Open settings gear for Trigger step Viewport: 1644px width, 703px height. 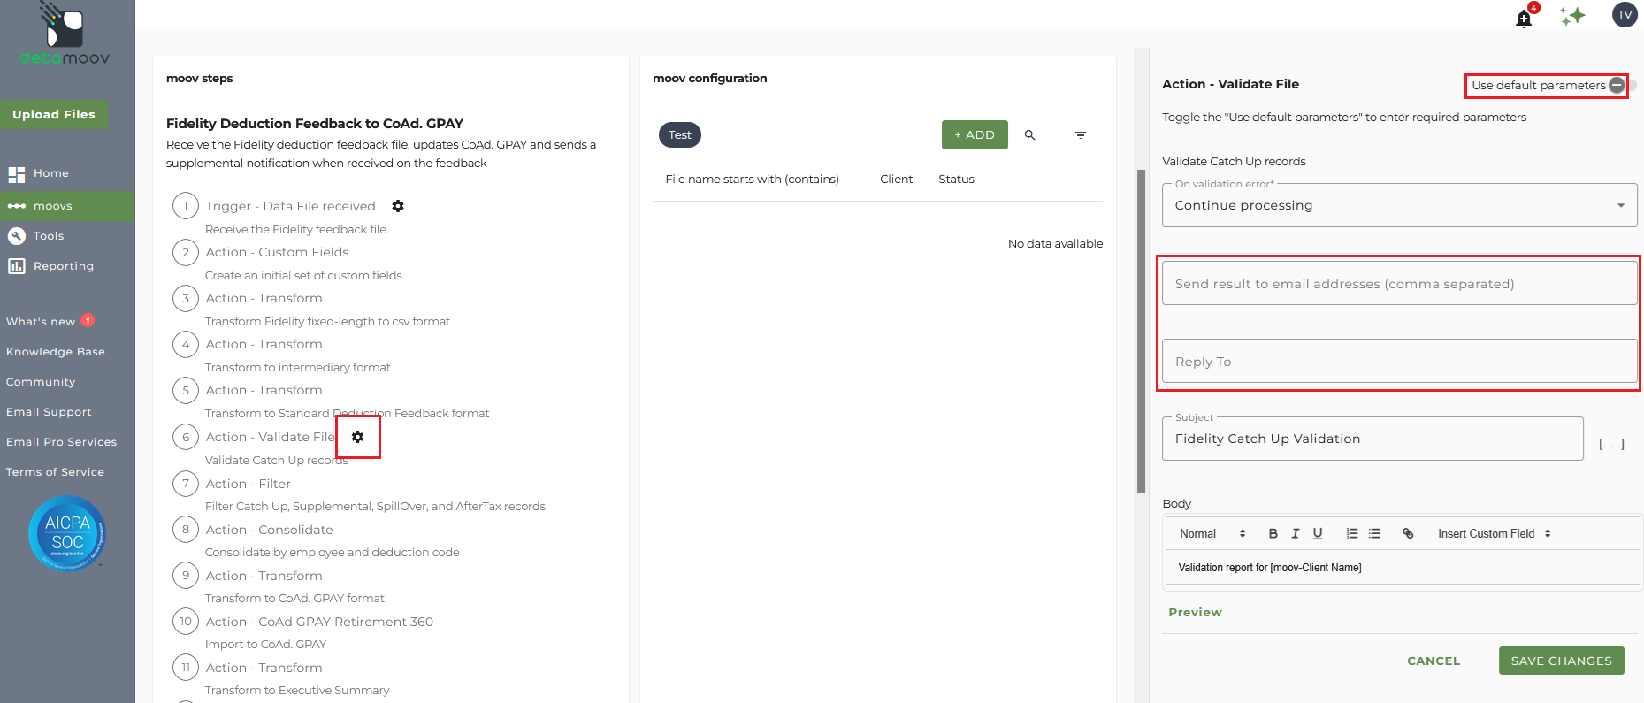(398, 206)
